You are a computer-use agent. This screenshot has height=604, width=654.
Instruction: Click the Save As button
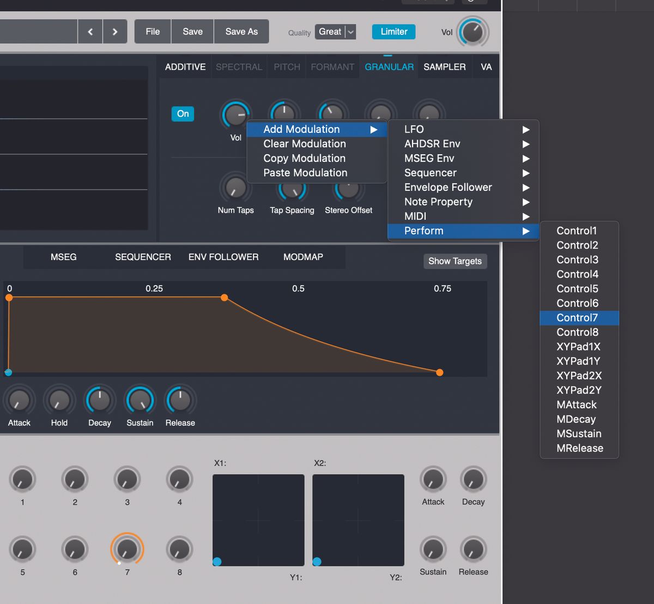pyautogui.click(x=241, y=31)
